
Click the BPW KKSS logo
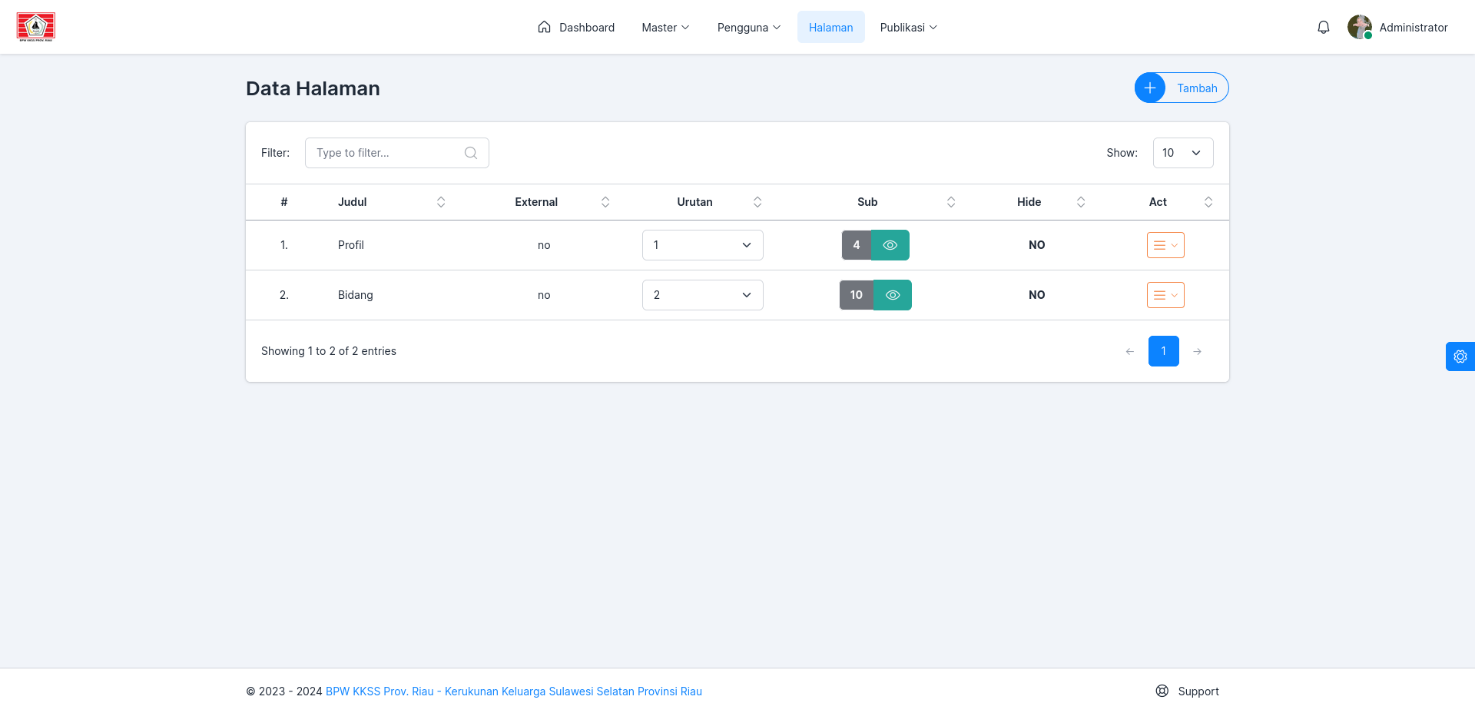click(36, 27)
